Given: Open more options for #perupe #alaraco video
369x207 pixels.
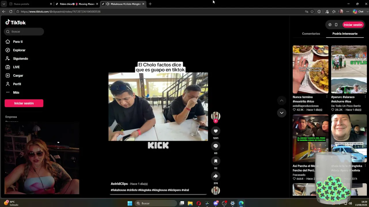Looking at the screenshot, I should coord(365,97).
